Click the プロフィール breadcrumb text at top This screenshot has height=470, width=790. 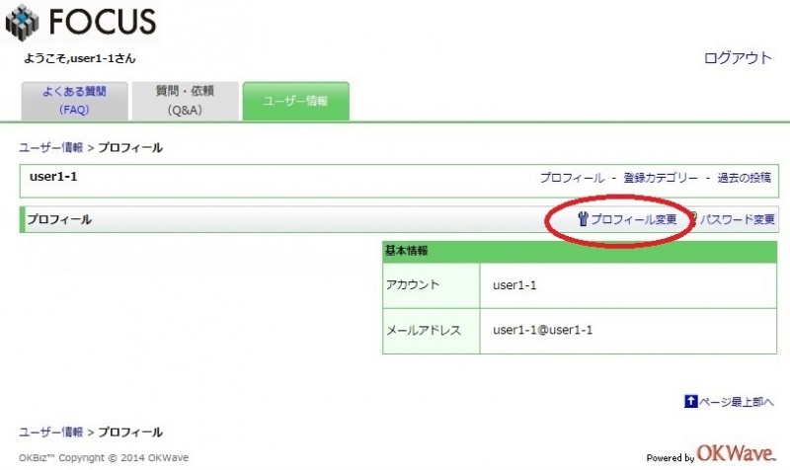coord(130,147)
